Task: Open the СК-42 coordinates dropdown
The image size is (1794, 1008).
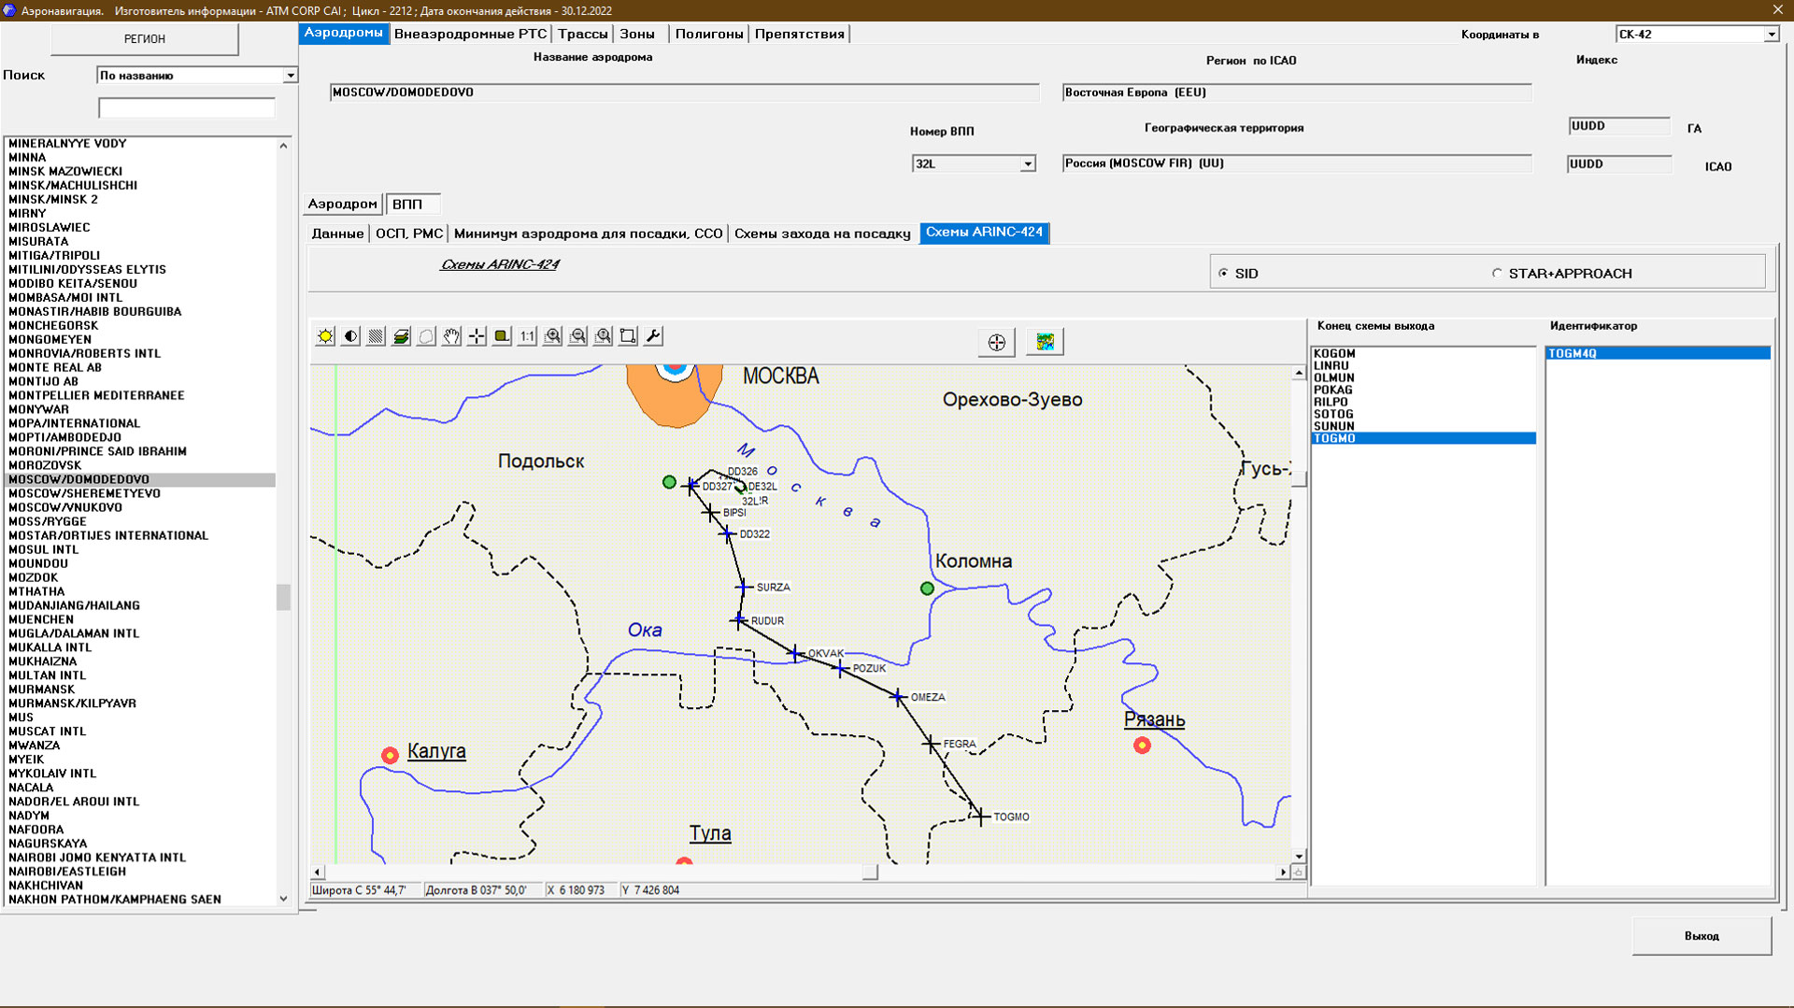Action: pyautogui.click(x=1770, y=35)
